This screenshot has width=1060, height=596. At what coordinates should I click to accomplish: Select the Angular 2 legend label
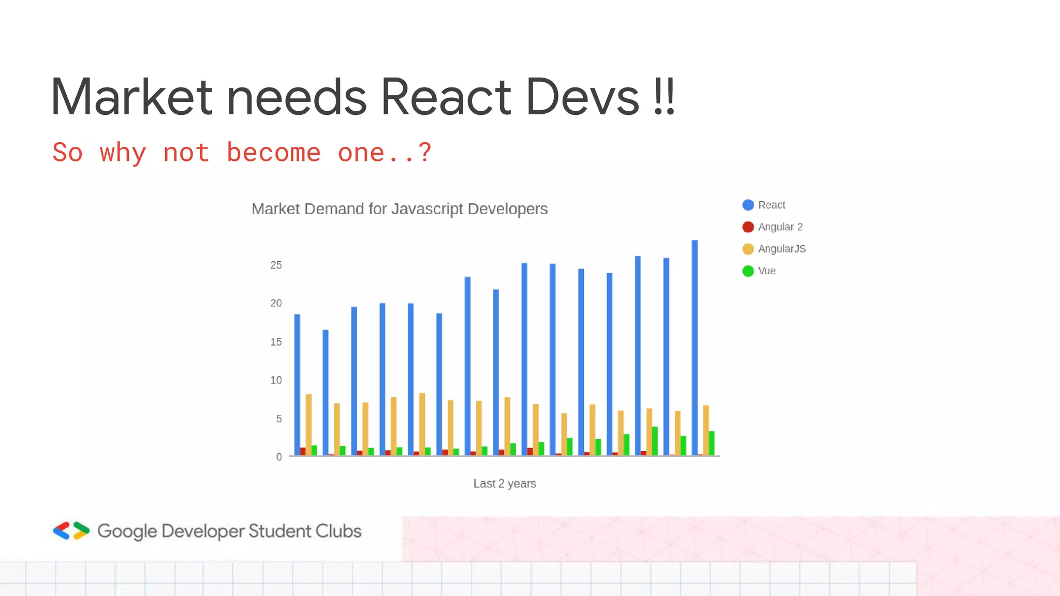coord(780,227)
